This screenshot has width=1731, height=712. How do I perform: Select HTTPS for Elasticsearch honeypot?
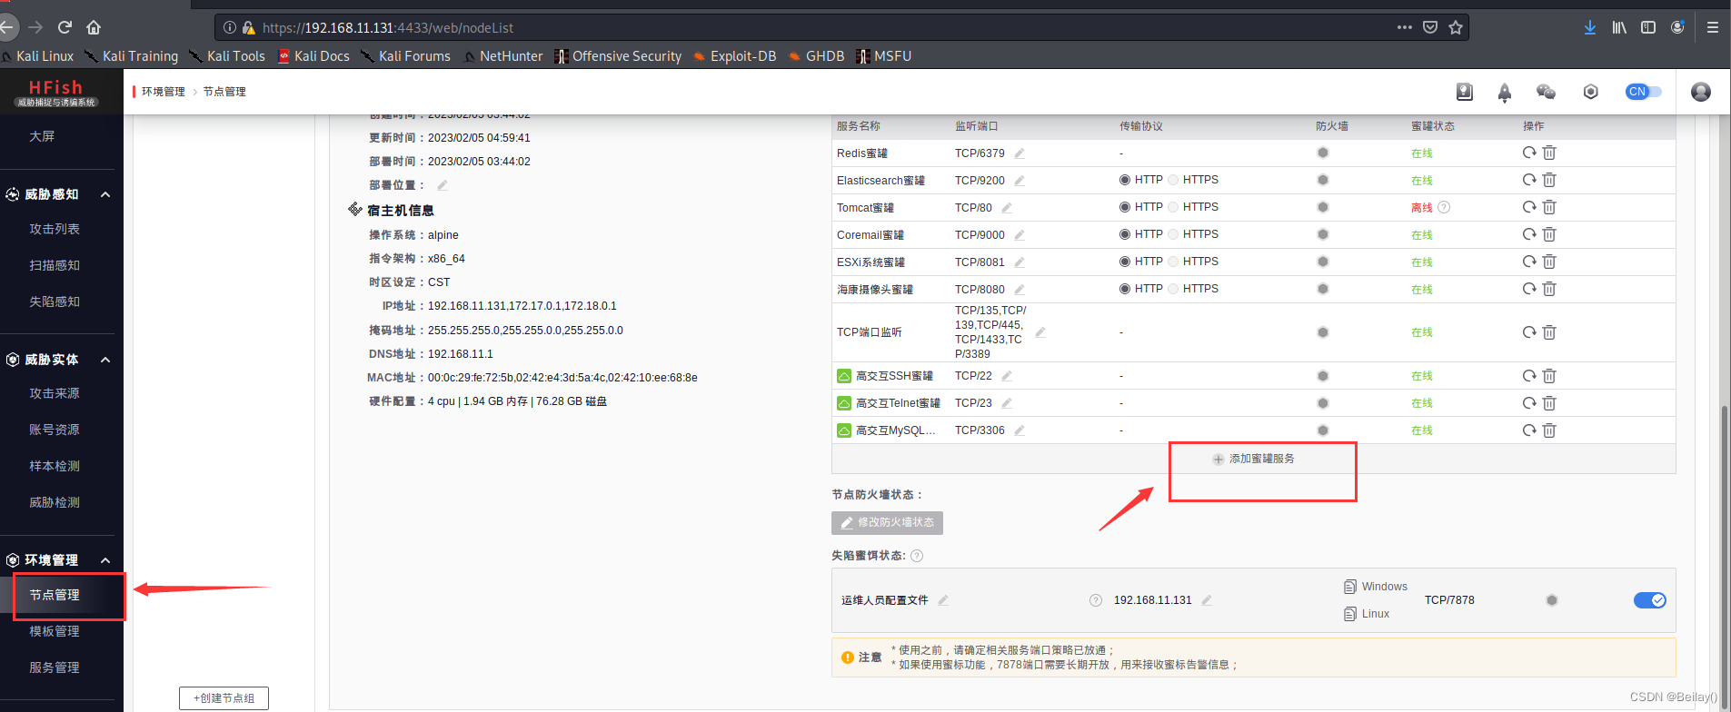[x=1173, y=180]
